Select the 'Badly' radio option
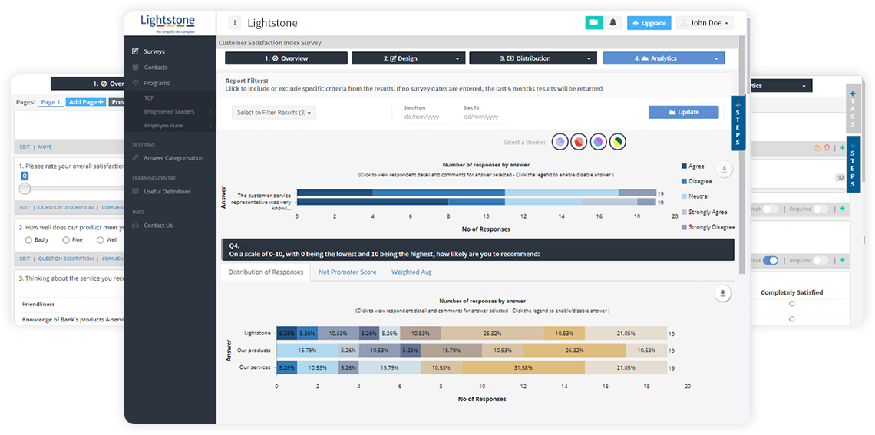 [25, 240]
